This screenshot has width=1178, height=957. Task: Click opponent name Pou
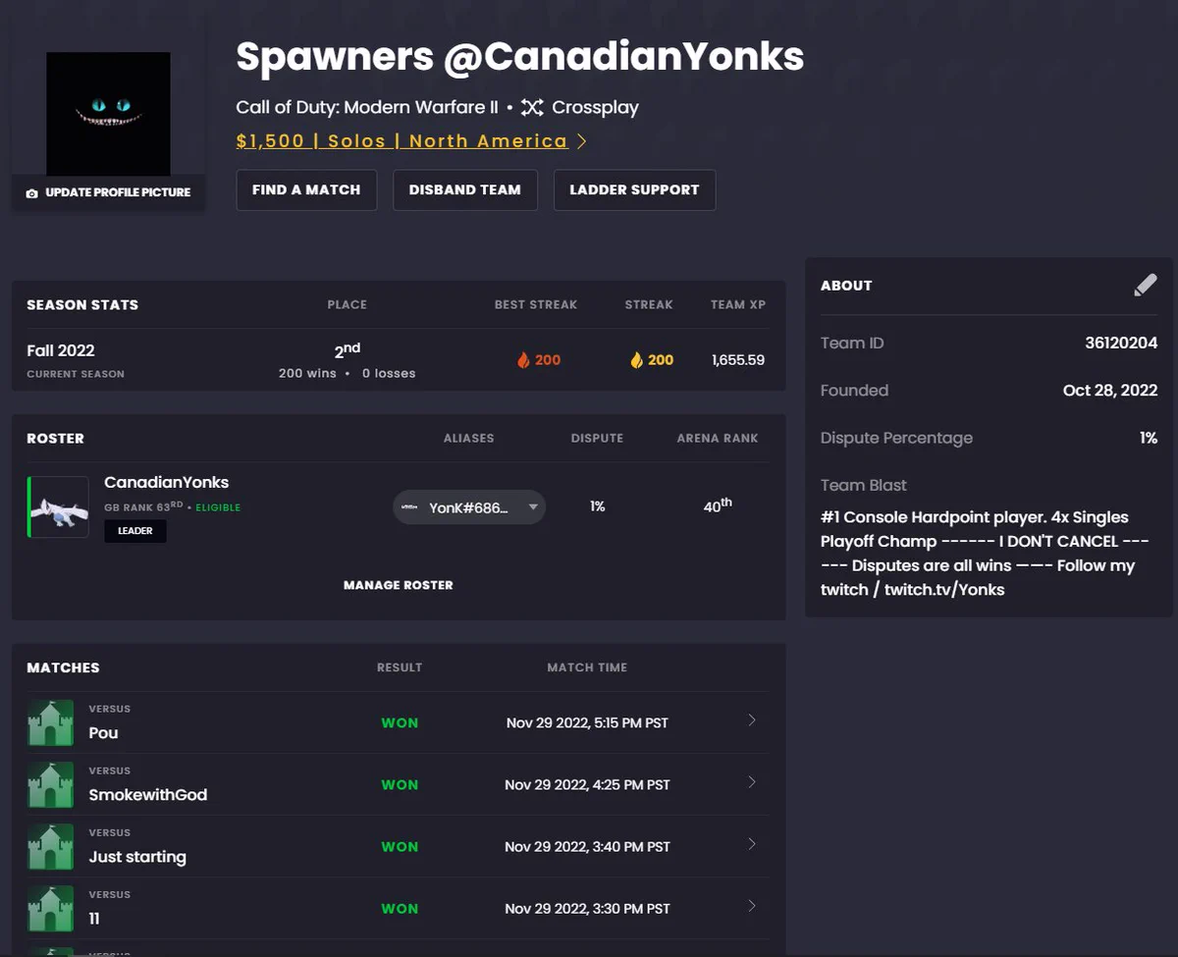click(x=103, y=732)
